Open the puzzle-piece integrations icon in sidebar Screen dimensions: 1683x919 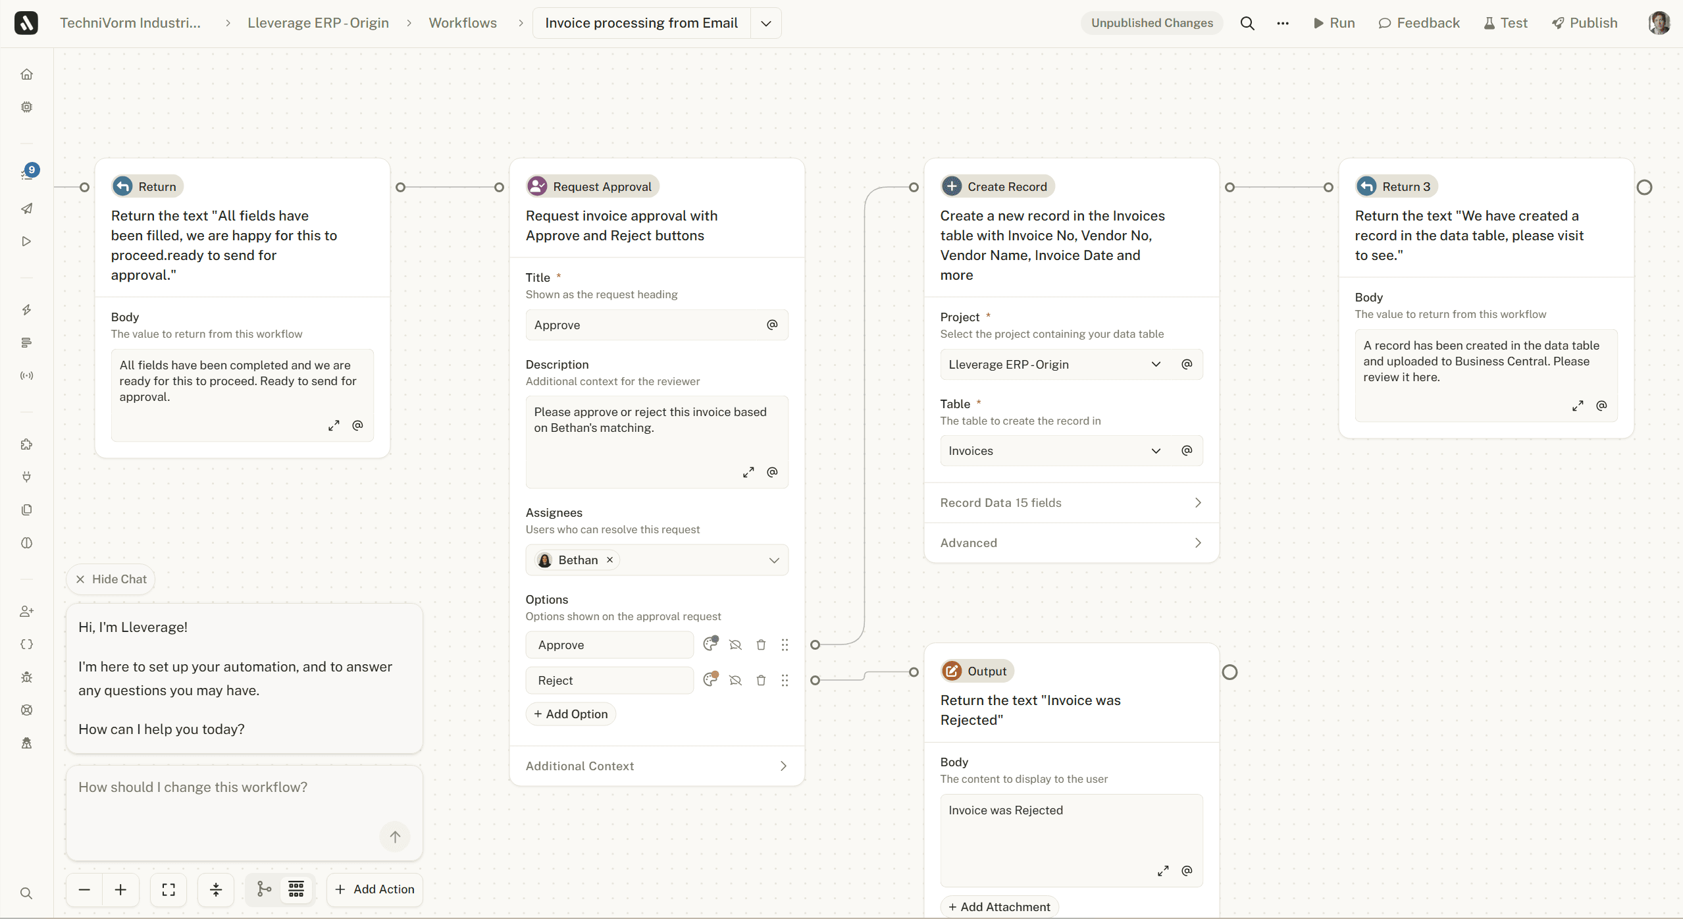click(26, 444)
